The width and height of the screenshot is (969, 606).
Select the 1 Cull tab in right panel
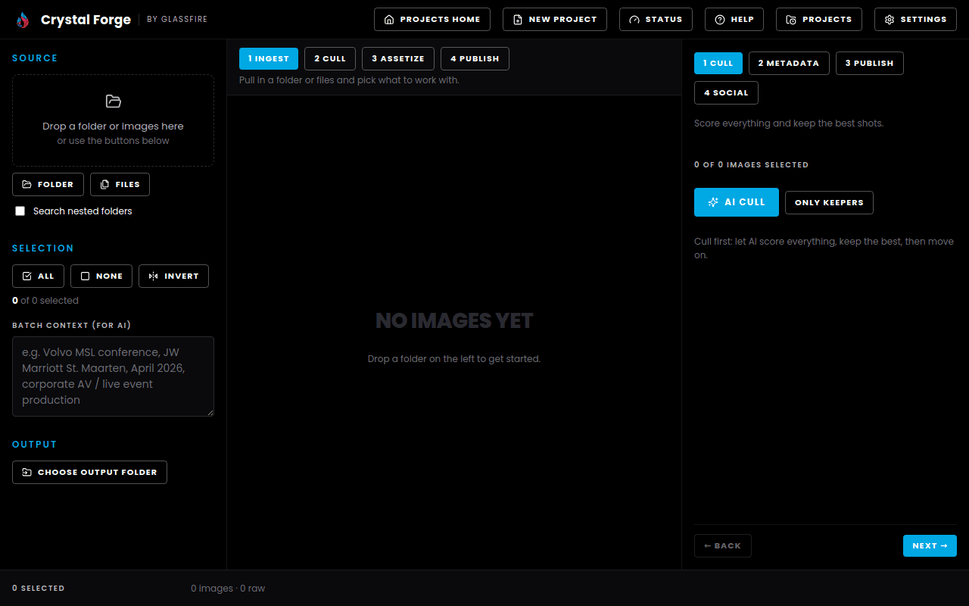pyautogui.click(x=718, y=64)
